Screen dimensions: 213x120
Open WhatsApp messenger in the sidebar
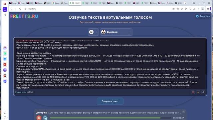pos(5,53)
